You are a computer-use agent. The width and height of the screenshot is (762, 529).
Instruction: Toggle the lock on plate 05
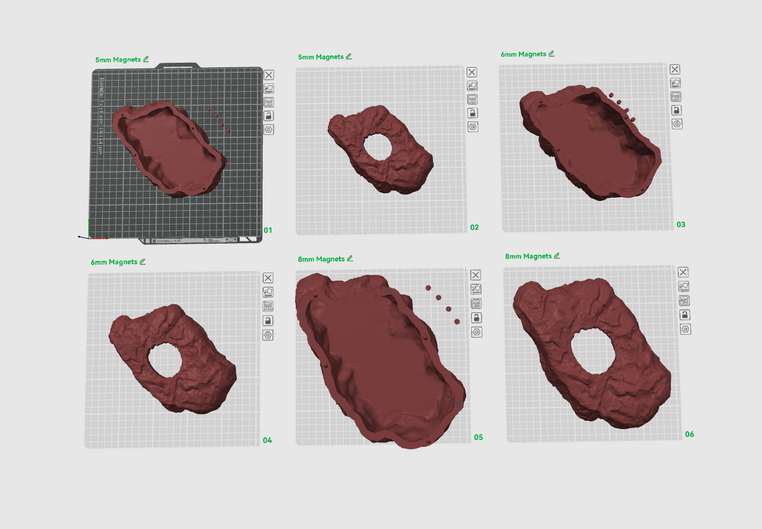[x=476, y=318]
